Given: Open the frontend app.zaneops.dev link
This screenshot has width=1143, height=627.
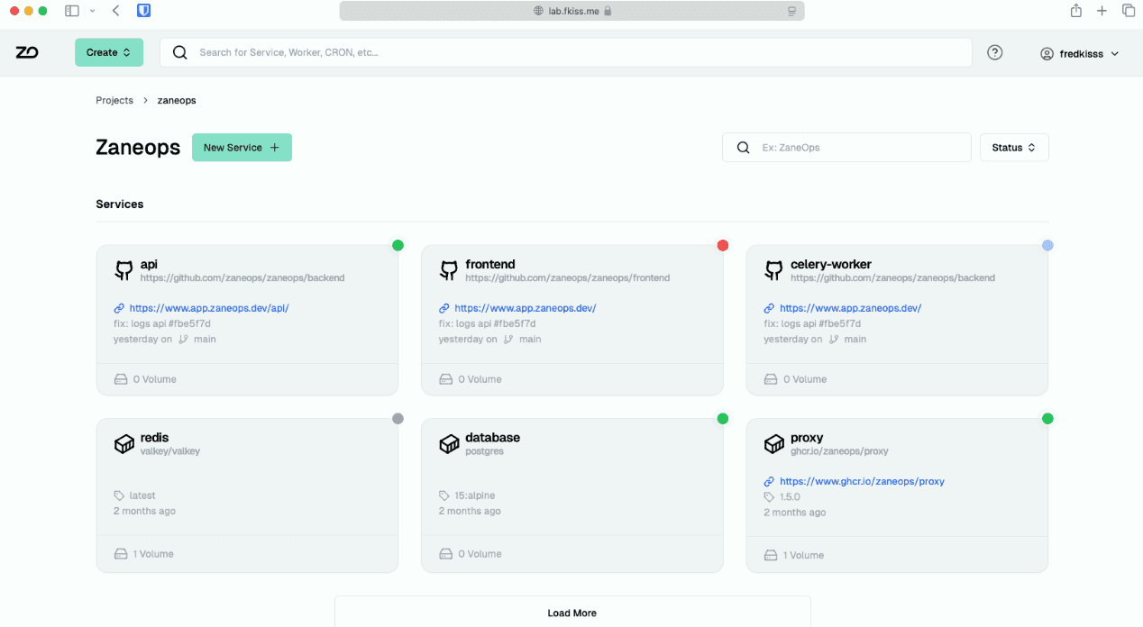Looking at the screenshot, I should point(526,308).
